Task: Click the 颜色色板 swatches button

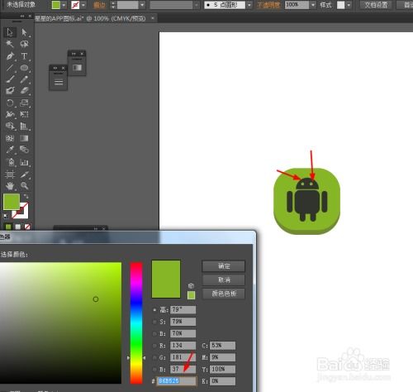Action: click(x=223, y=294)
